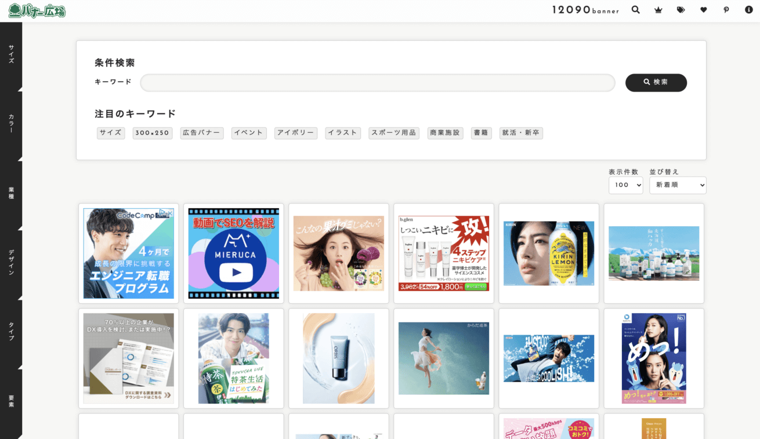The image size is (760, 439).
Task: Go to the バナー広場 logo home
Action: (x=37, y=10)
